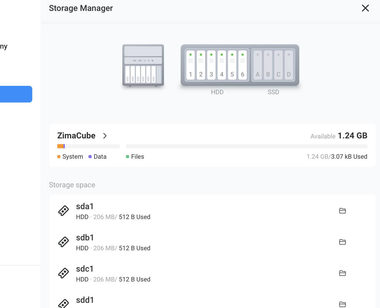Select HDD bay 1

pyautogui.click(x=191, y=65)
